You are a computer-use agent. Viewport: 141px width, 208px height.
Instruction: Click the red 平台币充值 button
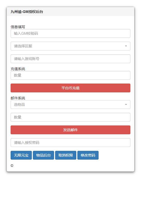pos(70,88)
